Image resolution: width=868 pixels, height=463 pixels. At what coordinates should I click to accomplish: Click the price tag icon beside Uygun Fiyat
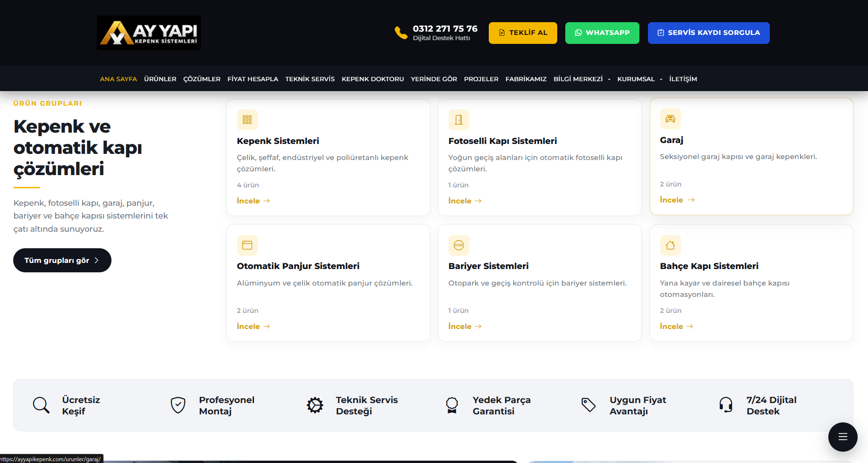(588, 405)
